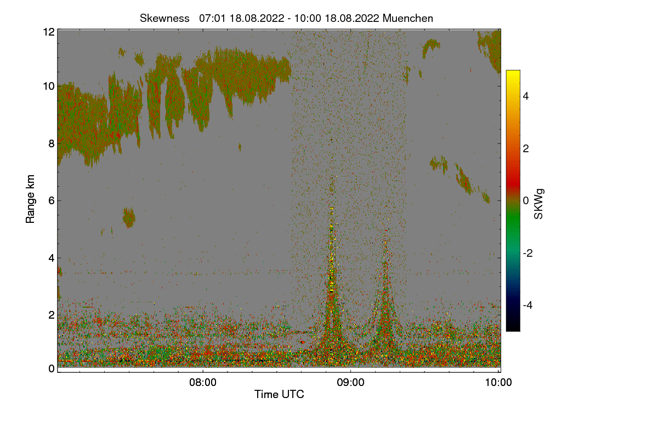658x438 pixels.
Task: Click the second skewness plume after 09:00
Action: (x=386, y=296)
